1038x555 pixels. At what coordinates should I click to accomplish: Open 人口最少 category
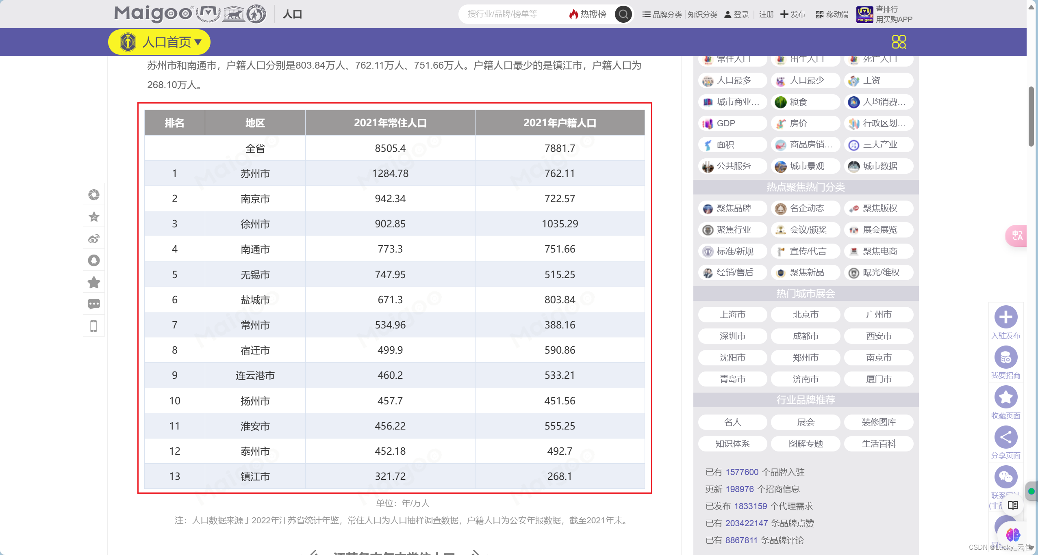pyautogui.click(x=806, y=80)
